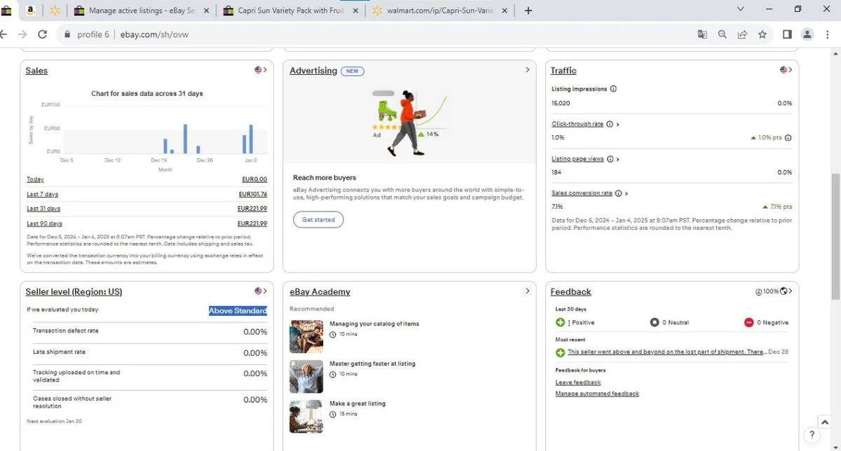Viewport: 841px width, 451px height.
Task: Bookmark this page with the star icon
Action: (x=762, y=34)
